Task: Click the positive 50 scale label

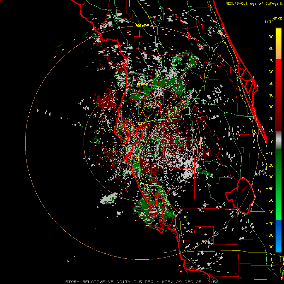Action: (x=271, y=84)
